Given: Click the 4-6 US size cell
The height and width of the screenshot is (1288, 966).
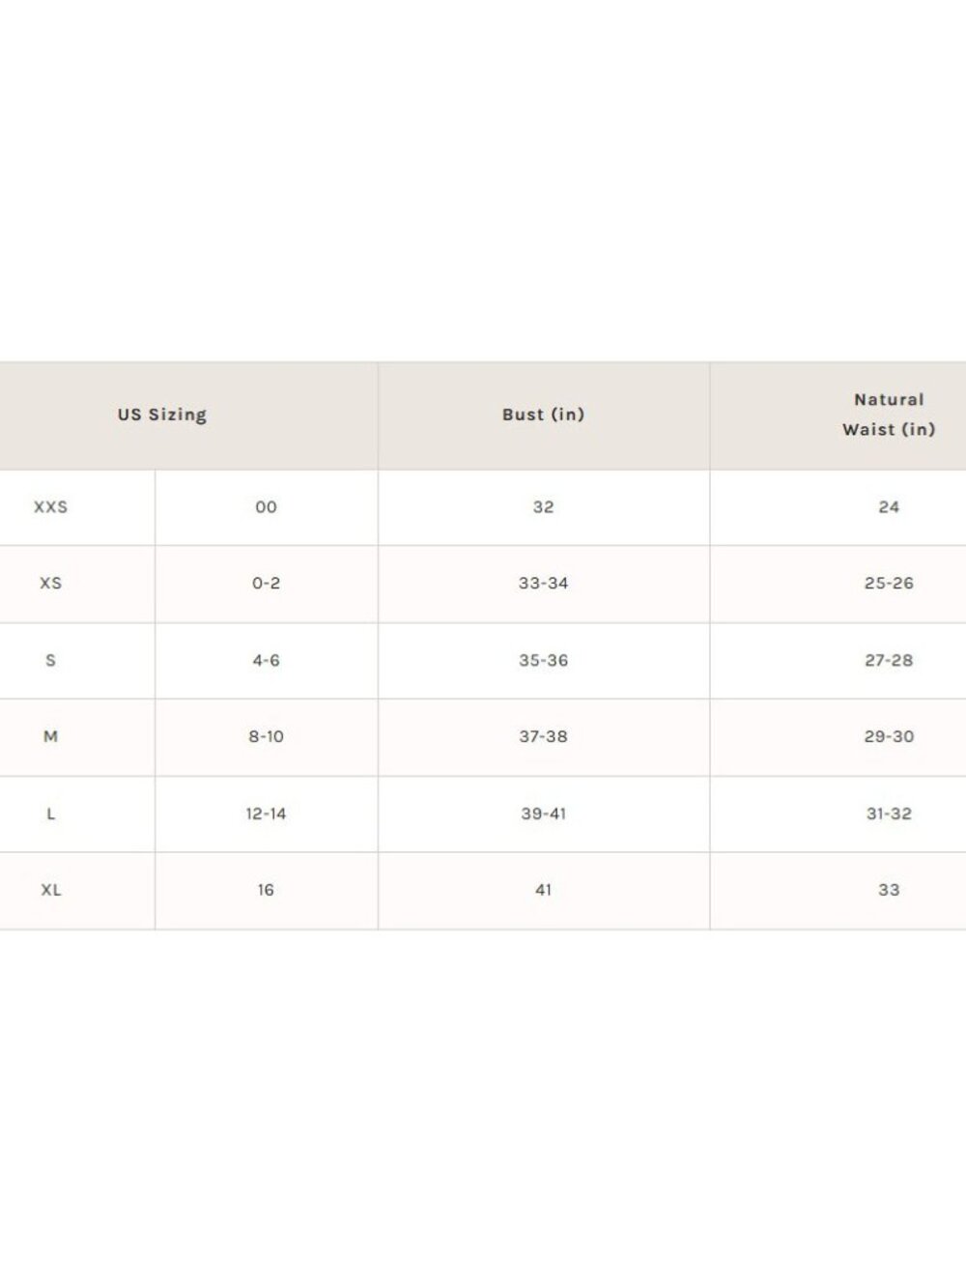Looking at the screenshot, I should pyautogui.click(x=267, y=661).
